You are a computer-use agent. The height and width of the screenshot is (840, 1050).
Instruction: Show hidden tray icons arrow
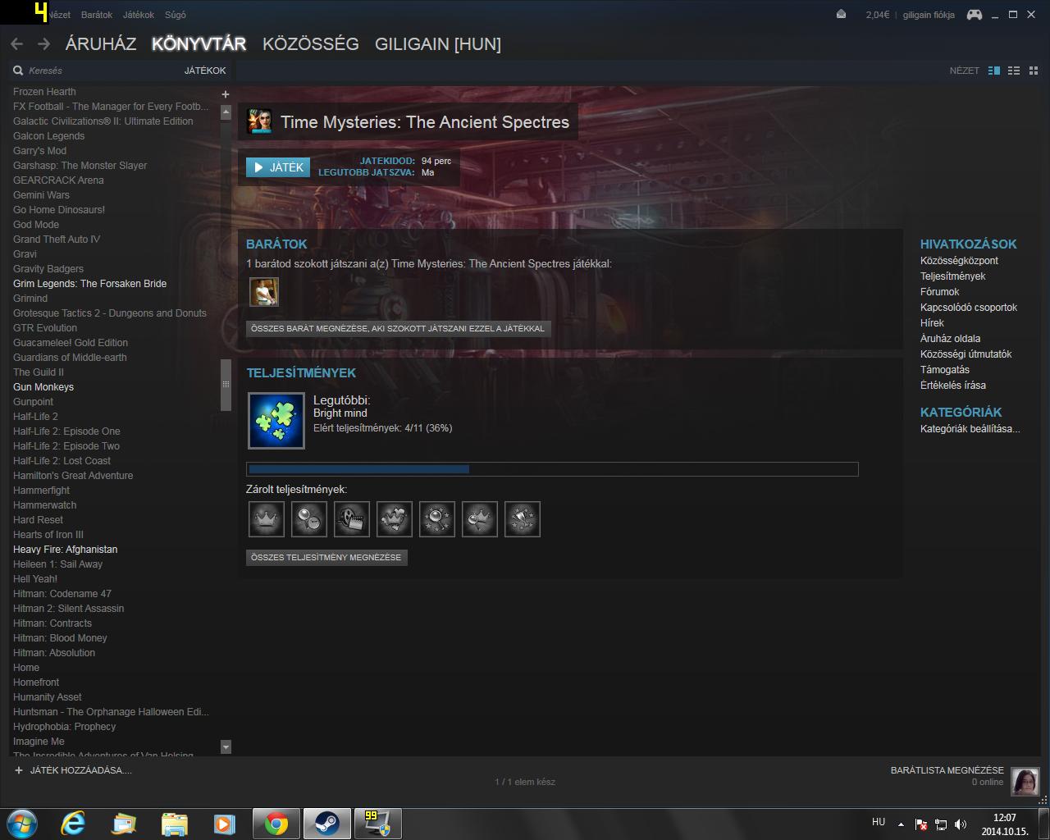coord(901,824)
